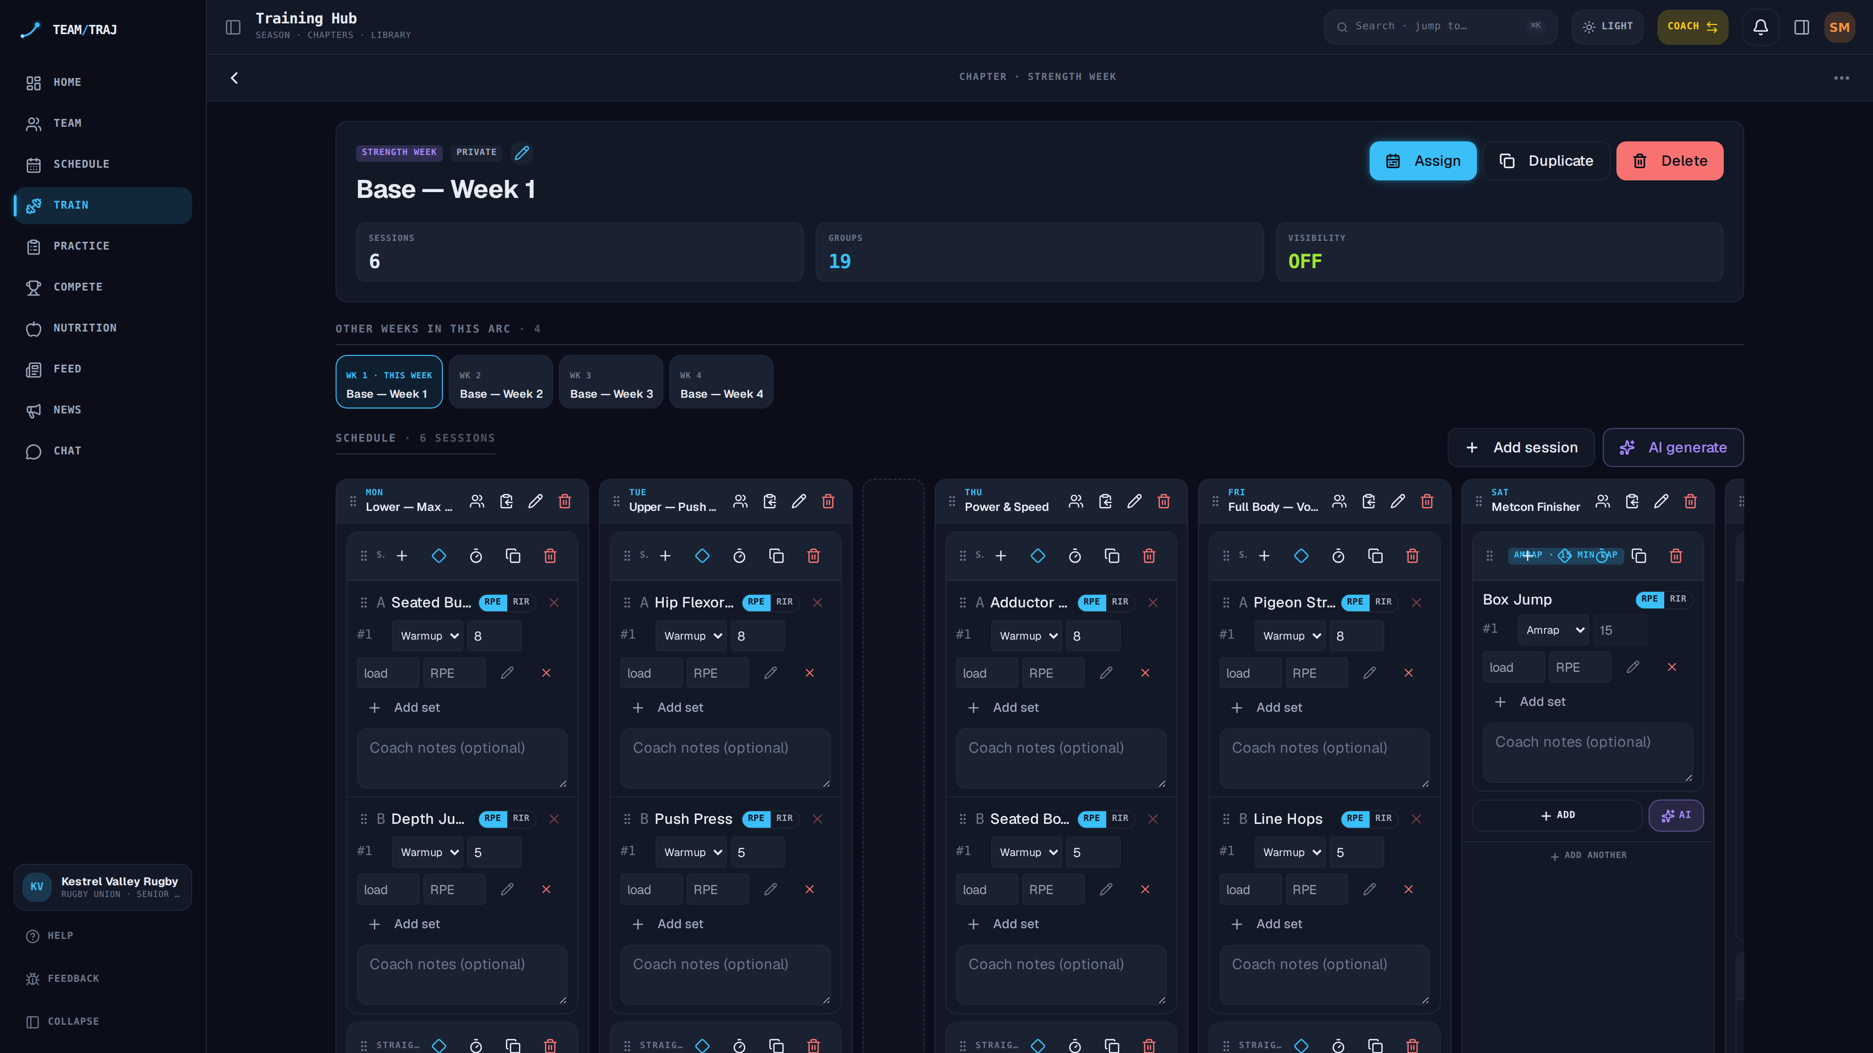The image size is (1873, 1053).
Task: Click the TEAM/TRAJ logo
Action: click(x=69, y=30)
